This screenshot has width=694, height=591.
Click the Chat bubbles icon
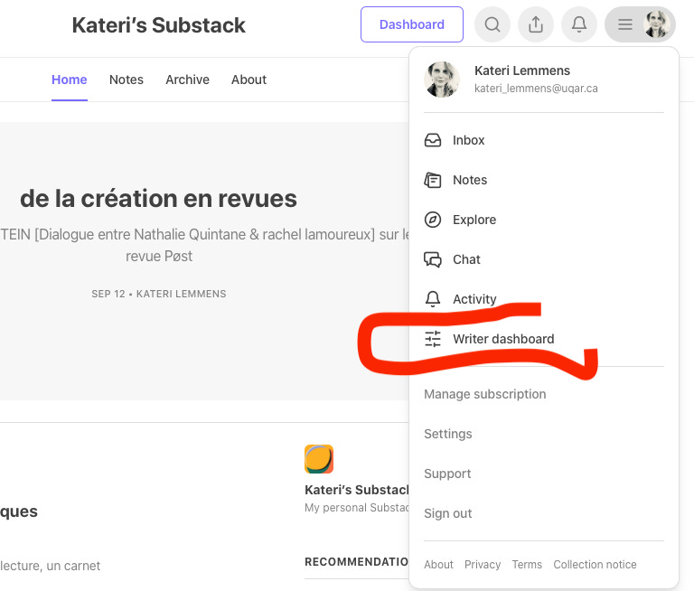pyautogui.click(x=433, y=259)
